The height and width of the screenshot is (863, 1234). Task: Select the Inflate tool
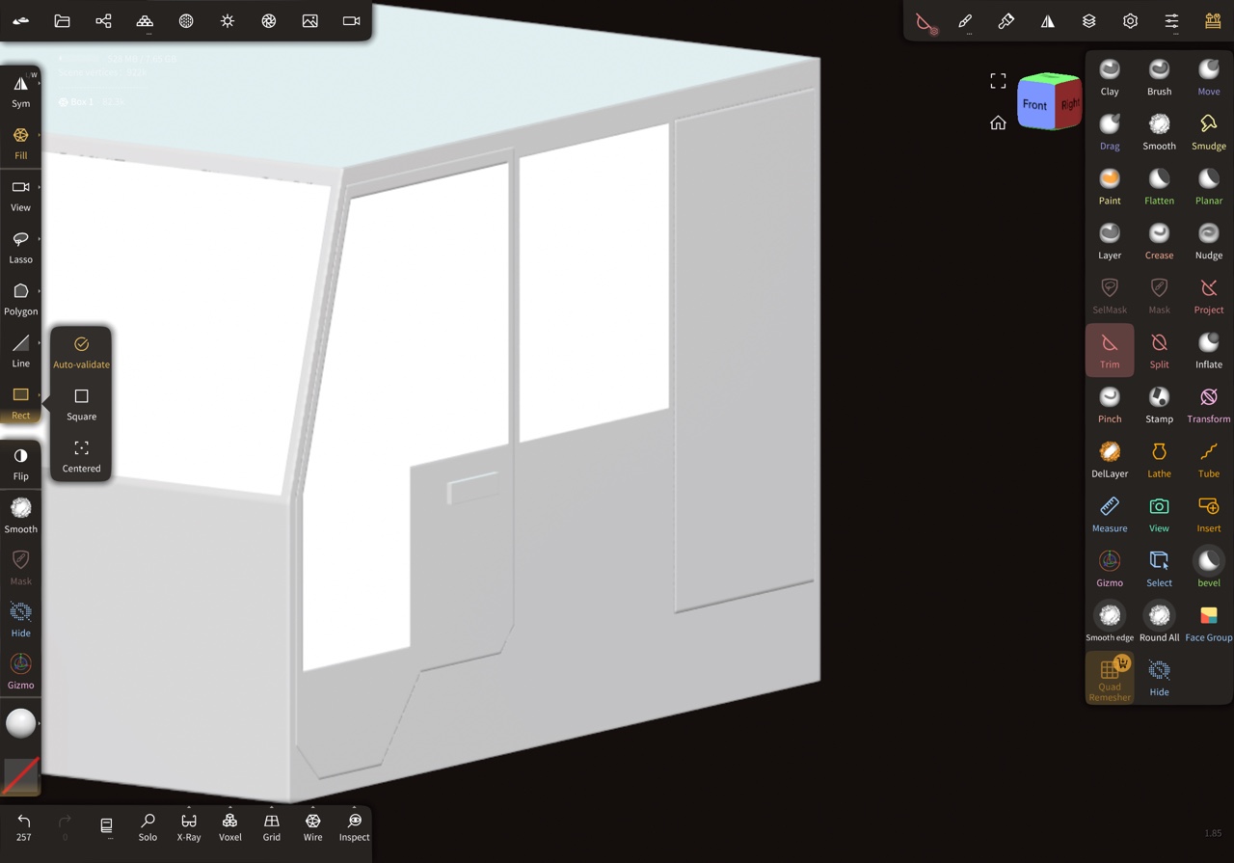pyautogui.click(x=1209, y=350)
